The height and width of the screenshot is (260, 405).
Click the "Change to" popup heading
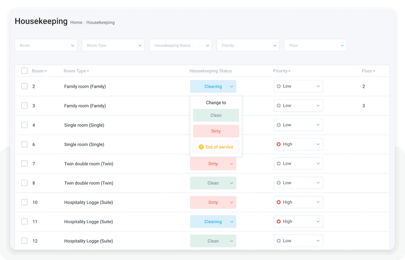[x=216, y=102]
